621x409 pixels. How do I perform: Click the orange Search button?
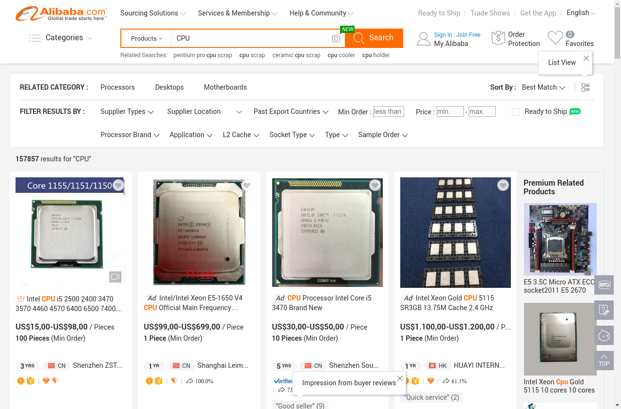pyautogui.click(x=374, y=38)
